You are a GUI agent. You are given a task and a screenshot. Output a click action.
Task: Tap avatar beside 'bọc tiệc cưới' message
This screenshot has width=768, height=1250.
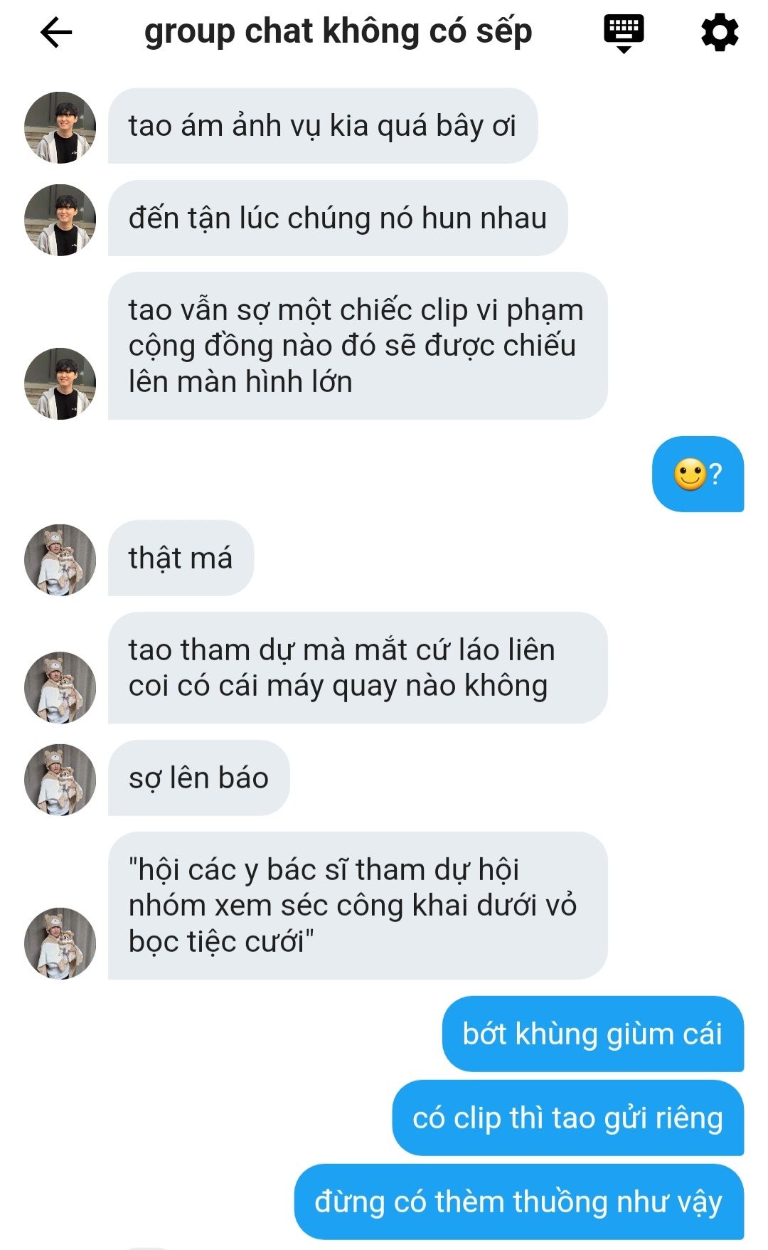60,943
